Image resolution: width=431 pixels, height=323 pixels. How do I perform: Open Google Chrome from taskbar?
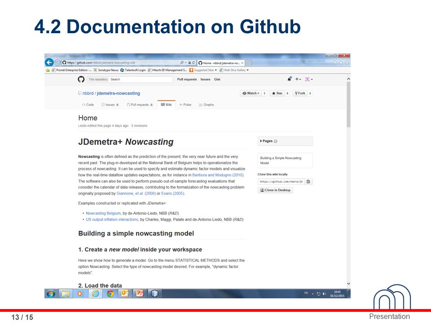tap(110, 293)
